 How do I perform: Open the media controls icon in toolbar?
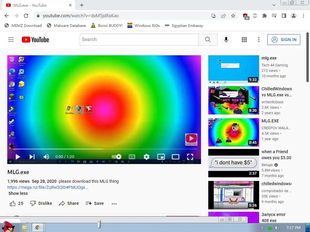pos(274,16)
